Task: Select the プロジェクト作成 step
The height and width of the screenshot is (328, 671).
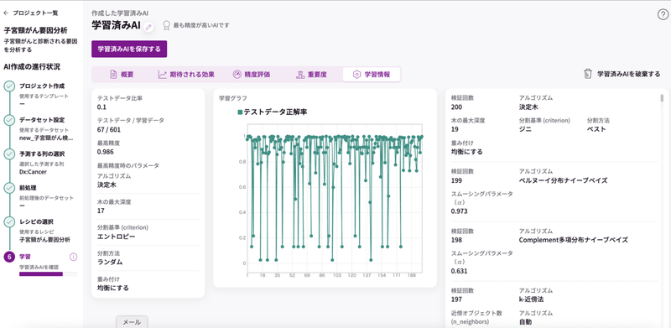Action: (x=42, y=86)
